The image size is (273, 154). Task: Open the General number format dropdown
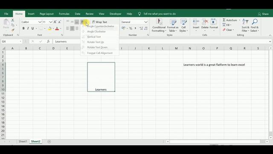146,22
